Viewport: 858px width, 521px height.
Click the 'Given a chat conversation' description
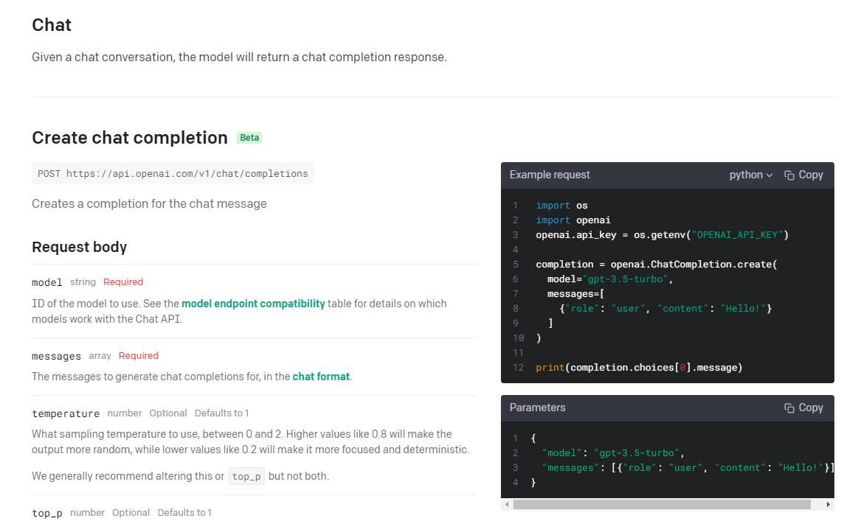[239, 57]
